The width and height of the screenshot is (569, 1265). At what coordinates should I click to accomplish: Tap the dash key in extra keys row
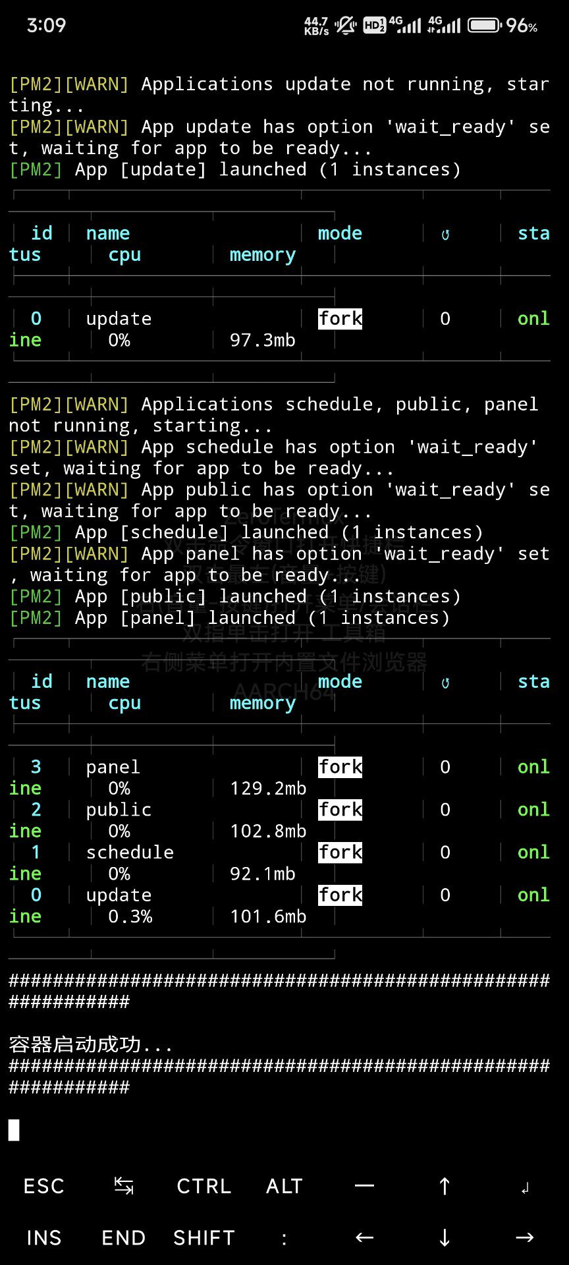click(364, 1186)
